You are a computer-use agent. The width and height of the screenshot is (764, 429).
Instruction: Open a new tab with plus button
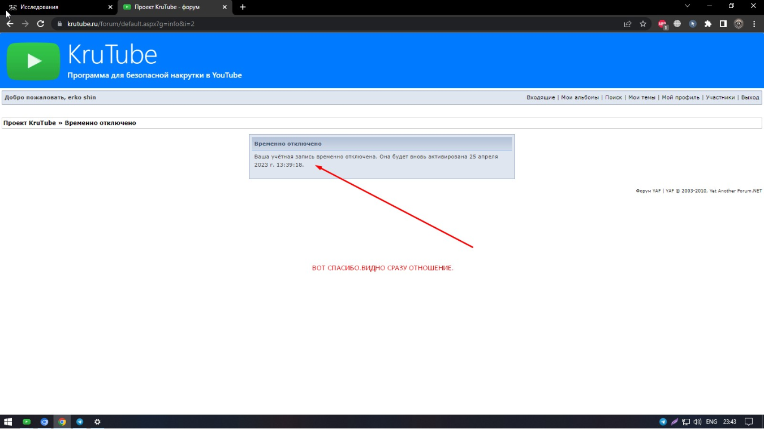243,7
